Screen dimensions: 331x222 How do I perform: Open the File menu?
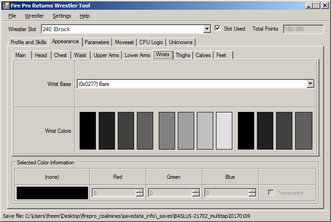pos(12,16)
